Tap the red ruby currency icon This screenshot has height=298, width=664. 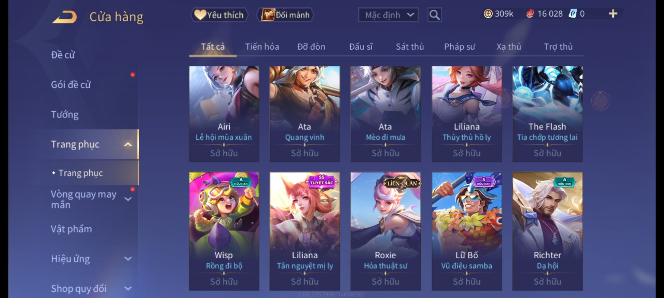(x=530, y=14)
